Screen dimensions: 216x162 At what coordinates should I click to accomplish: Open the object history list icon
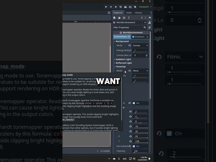click(150, 18)
